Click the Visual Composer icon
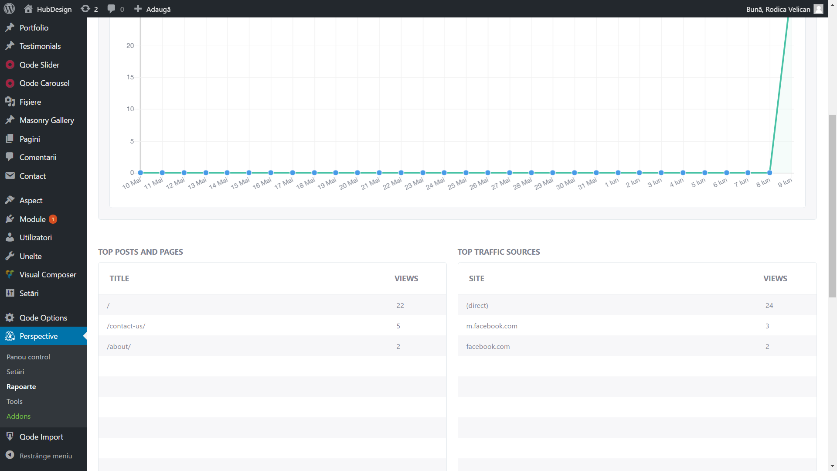The image size is (837, 471). tap(10, 274)
